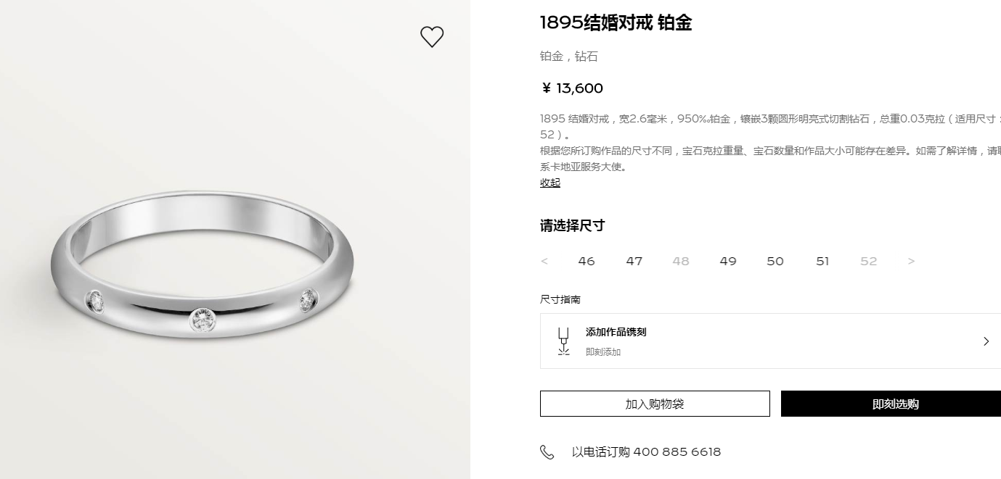Click the phone icon for telephone orders
The width and height of the screenshot is (1001, 479).
[x=547, y=452]
